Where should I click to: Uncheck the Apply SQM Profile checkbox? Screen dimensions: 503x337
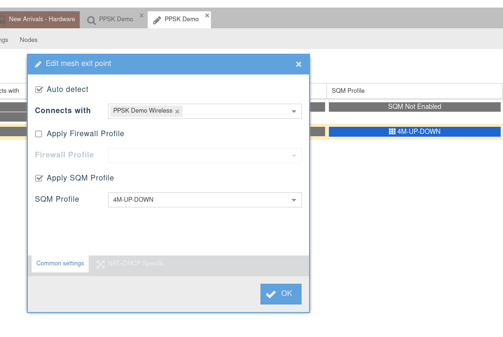39,178
